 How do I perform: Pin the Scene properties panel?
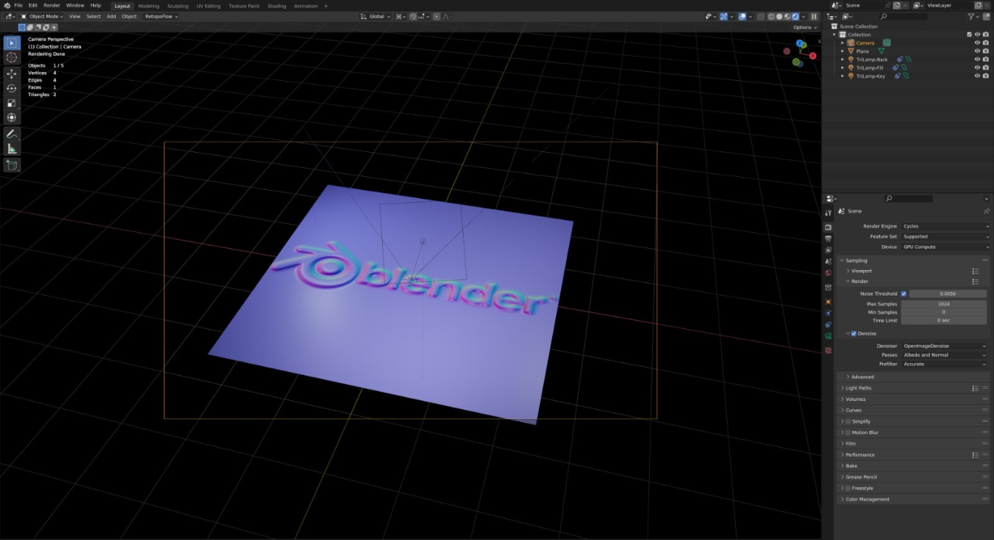pos(987,211)
